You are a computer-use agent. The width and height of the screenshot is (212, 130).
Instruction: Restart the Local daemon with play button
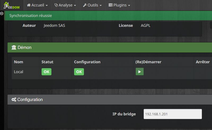pyautogui.click(x=139, y=72)
